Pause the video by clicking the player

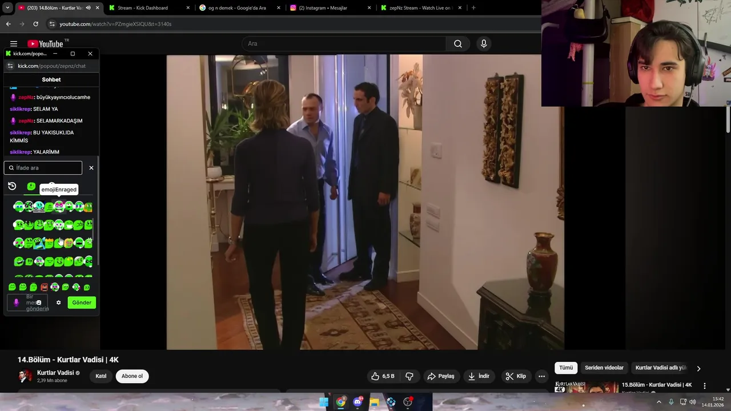click(365, 202)
